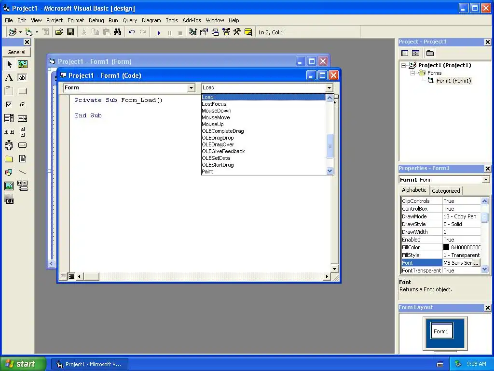Select the Timer control tool
Screen dimensions: 494x371
[x=9, y=145]
